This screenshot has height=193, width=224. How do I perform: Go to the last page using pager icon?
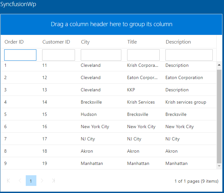point(53,181)
